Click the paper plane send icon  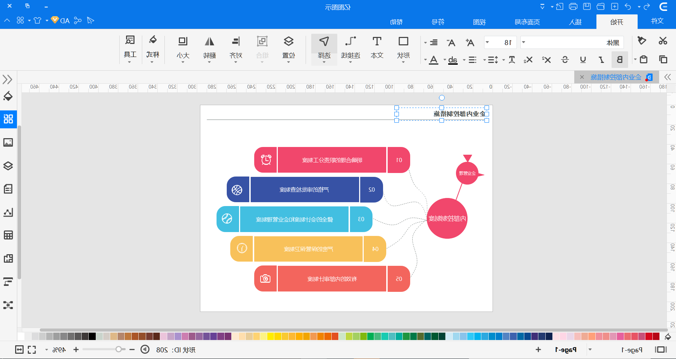click(90, 20)
